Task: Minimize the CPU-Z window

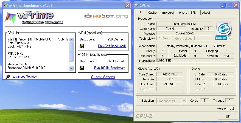Action: coord(223,5)
